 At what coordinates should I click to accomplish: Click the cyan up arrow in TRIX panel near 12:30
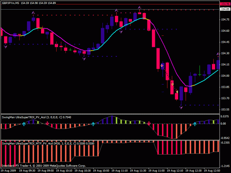195,124
